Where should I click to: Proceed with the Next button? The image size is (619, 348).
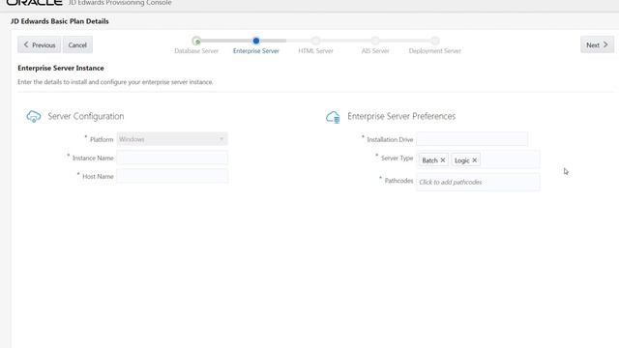pyautogui.click(x=597, y=45)
